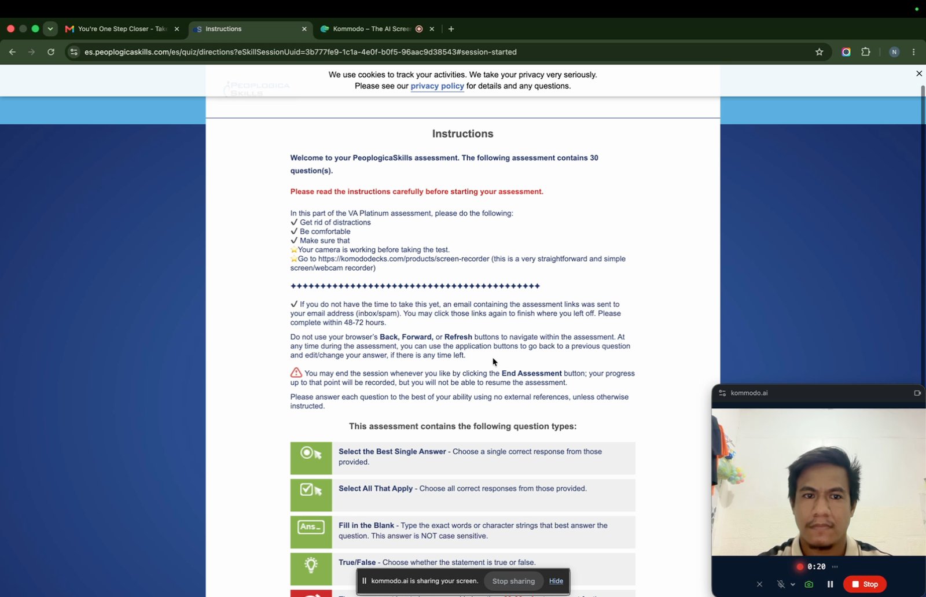
Task: Close the Kommodo browser tab
Action: [432, 29]
